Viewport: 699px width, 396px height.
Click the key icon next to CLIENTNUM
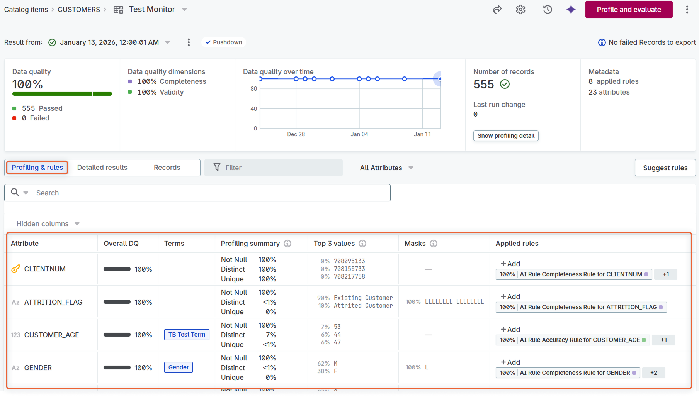click(15, 269)
